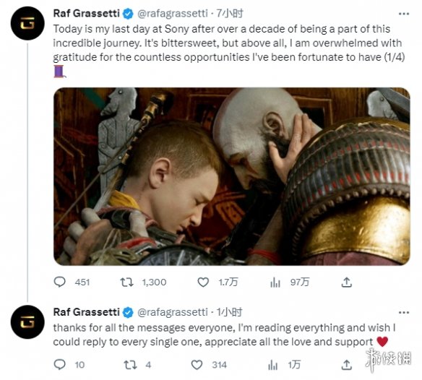Open the first tweet's black G avatar
This screenshot has width=422, height=380.
27,23
